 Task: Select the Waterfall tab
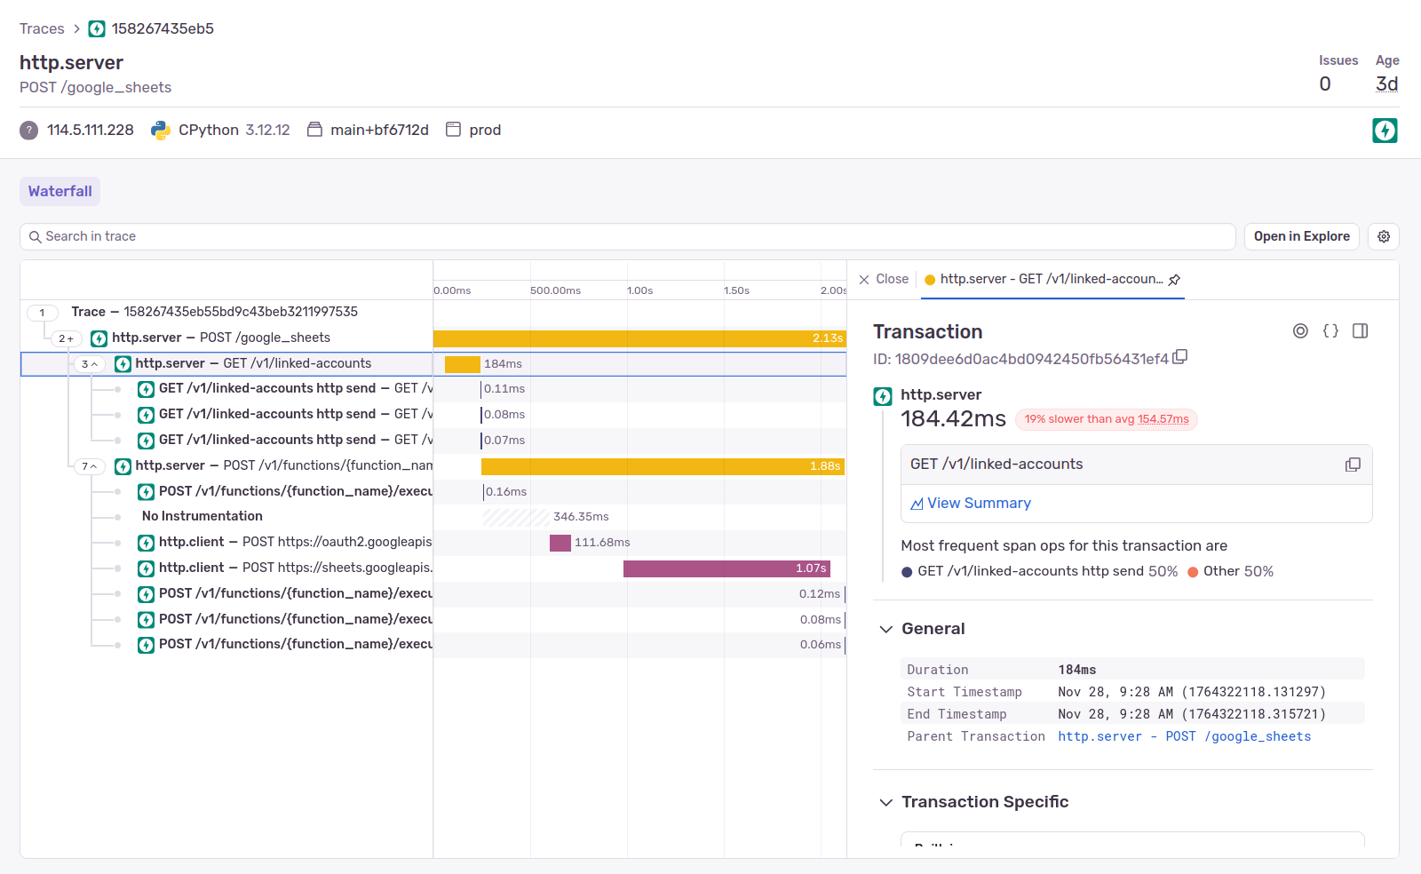60,191
